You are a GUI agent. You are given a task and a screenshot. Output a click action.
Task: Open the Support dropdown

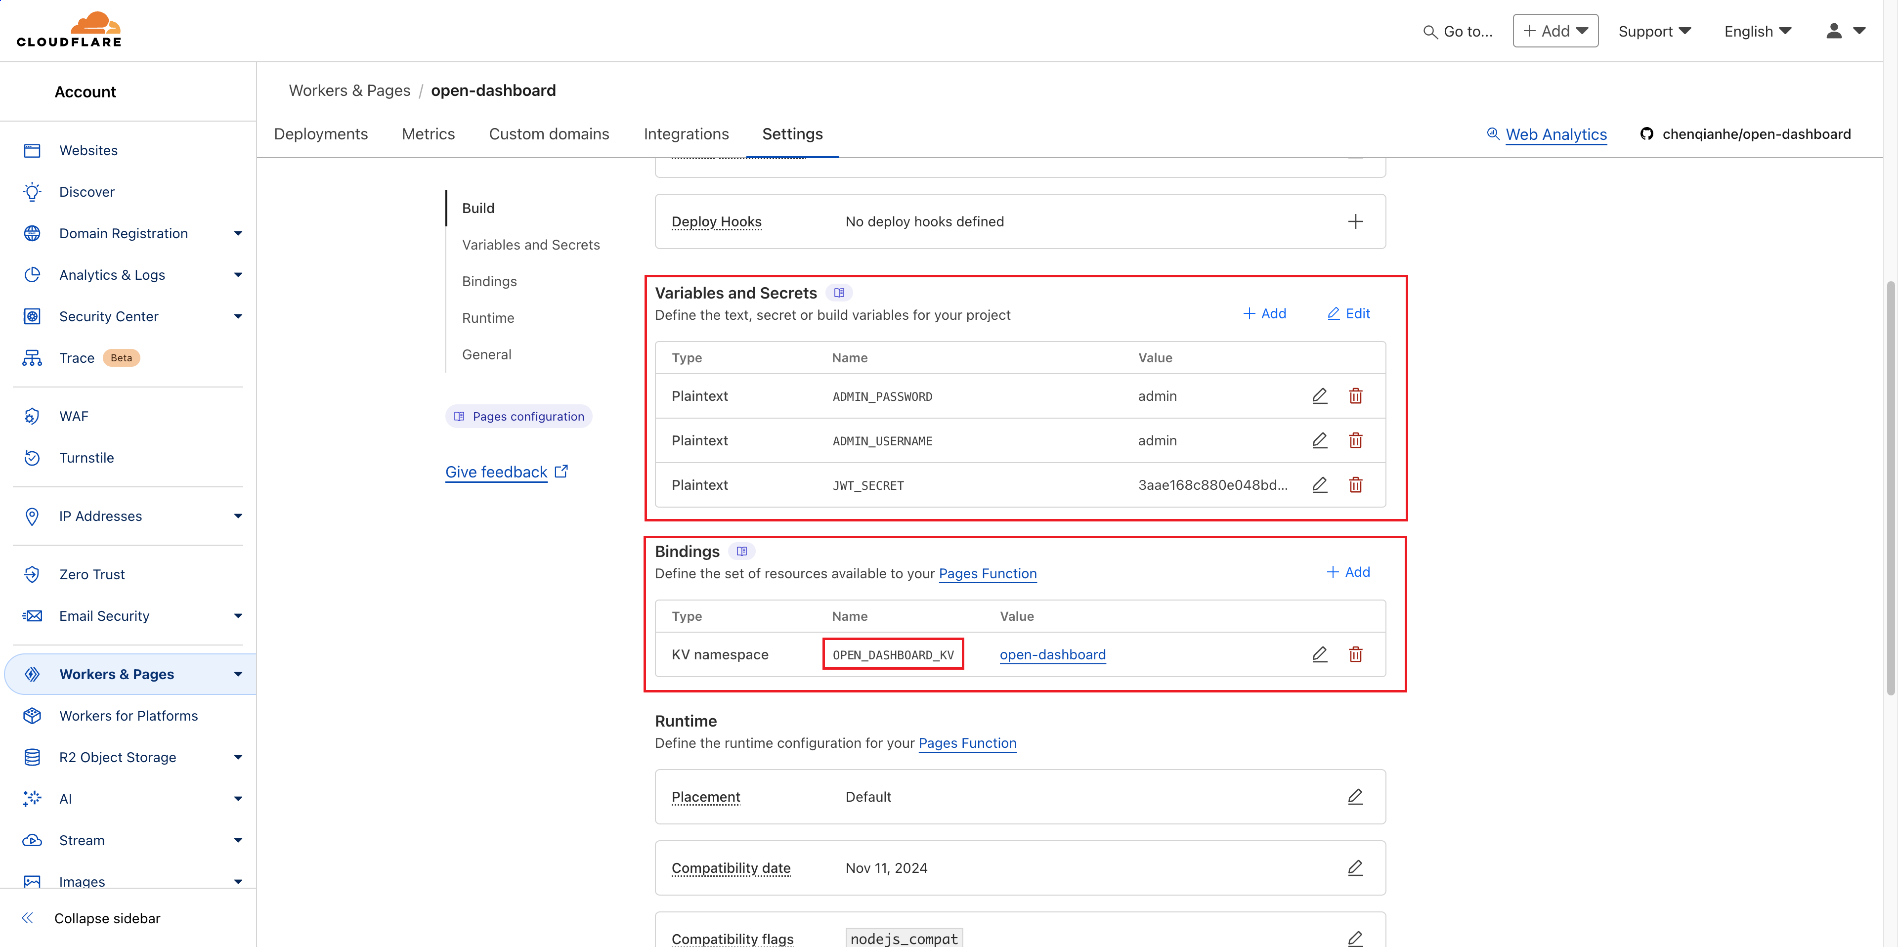(1654, 31)
